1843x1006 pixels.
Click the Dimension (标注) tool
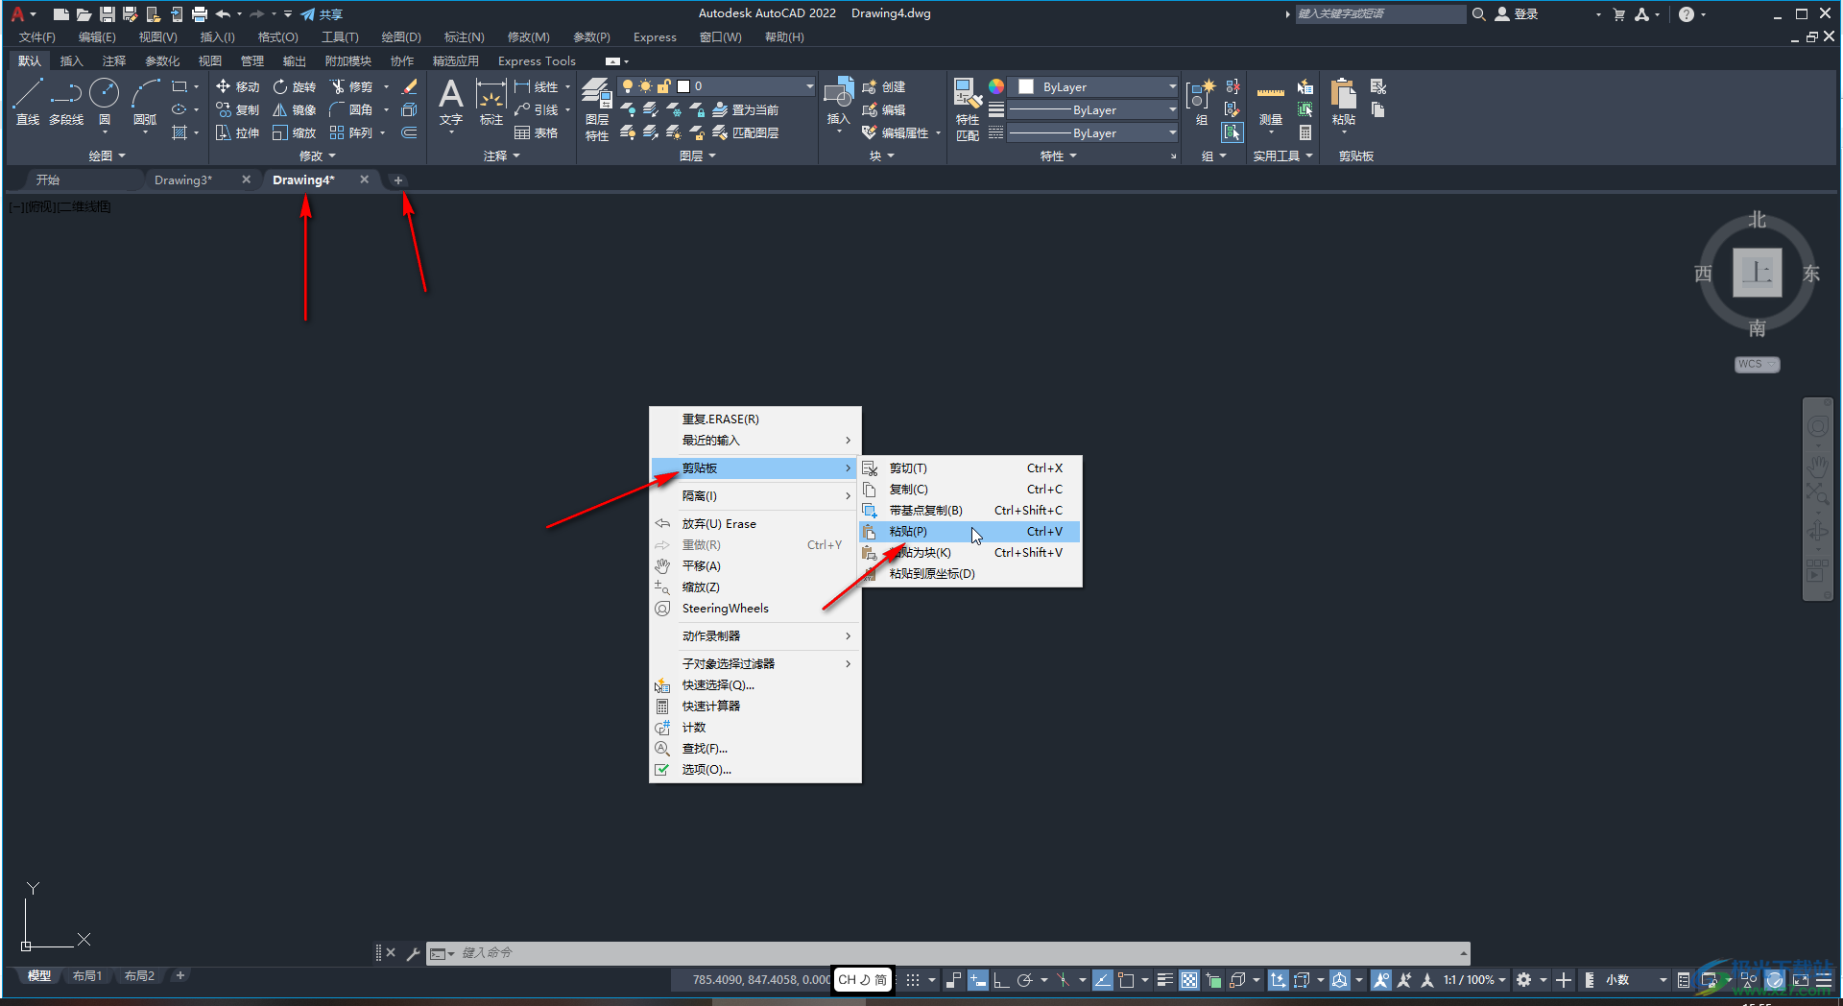click(x=491, y=102)
